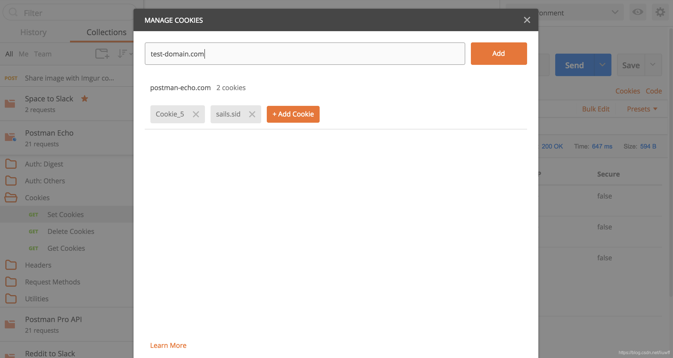Open the Get Cookies GET request

67,248
